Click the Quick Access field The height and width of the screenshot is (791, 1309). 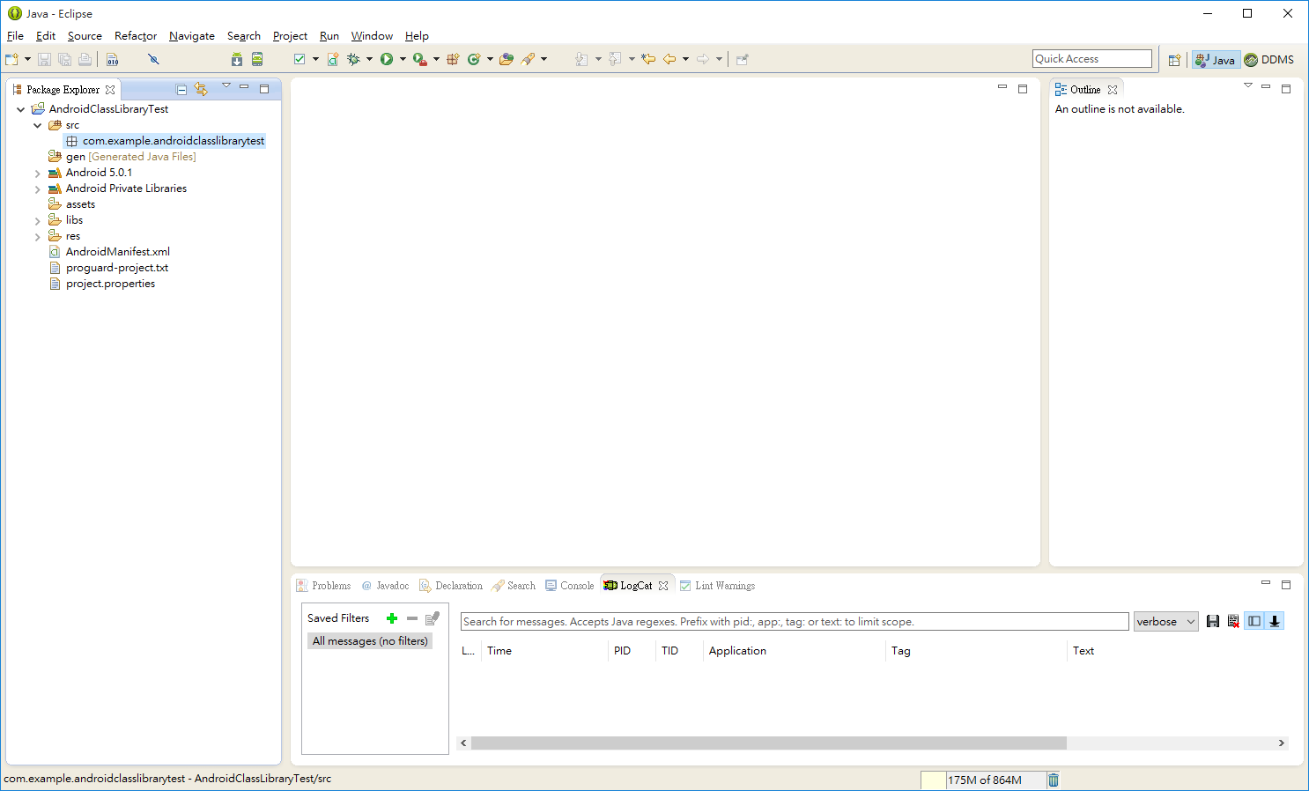[x=1092, y=59]
